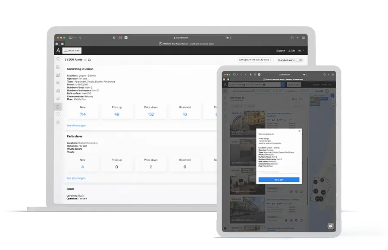Click the multicolored grid extension in the laptop toolbar
This screenshot has width=388, height=250.
point(120,37)
